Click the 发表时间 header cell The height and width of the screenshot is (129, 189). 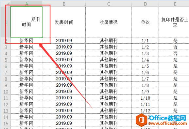pyautogui.click(x=64, y=22)
